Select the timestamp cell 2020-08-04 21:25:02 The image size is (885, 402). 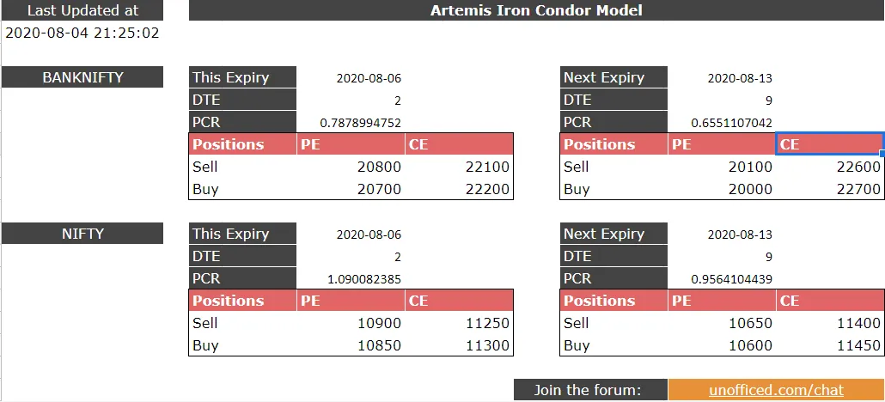click(82, 33)
